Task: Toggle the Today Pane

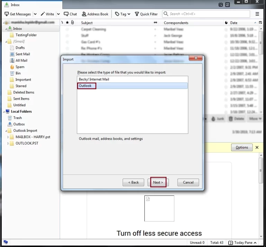Action: [242, 243]
